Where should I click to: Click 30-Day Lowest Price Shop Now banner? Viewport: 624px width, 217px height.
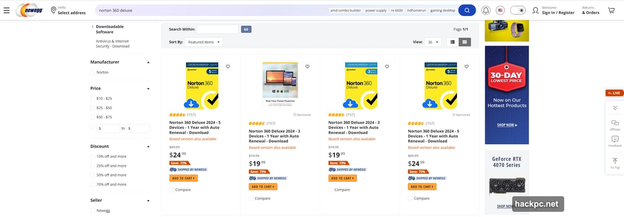point(506,95)
